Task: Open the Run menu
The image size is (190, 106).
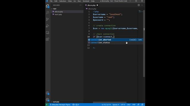Action: click(79, 1)
